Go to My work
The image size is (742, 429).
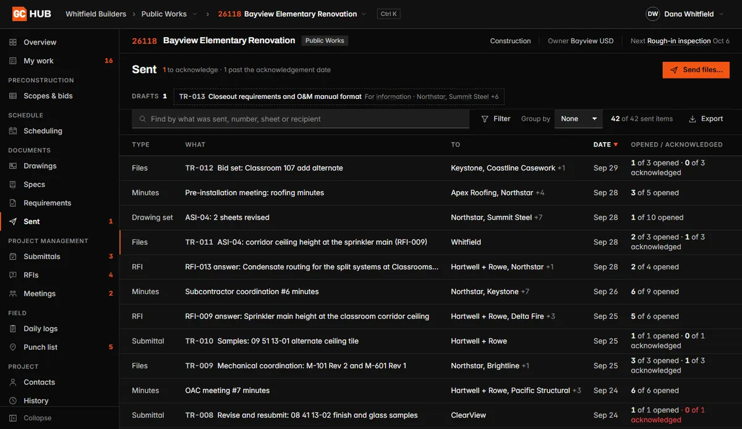[59, 61]
